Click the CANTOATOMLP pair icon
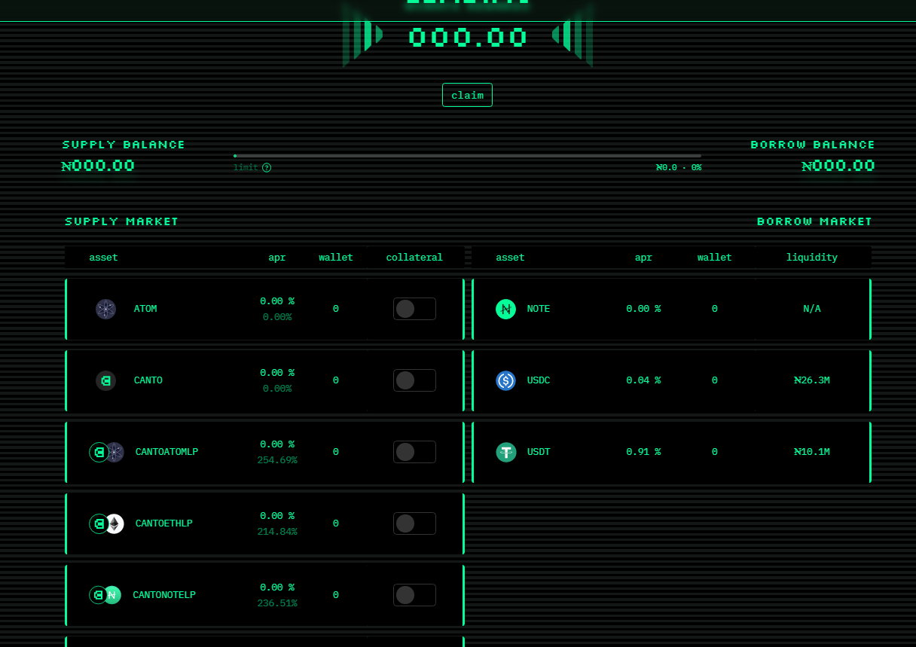This screenshot has width=916, height=647. 106,452
